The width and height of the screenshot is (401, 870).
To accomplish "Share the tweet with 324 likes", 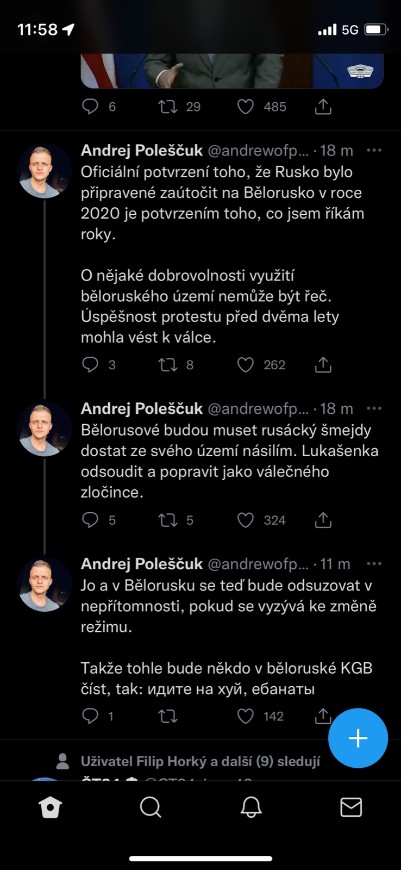I will [323, 520].
